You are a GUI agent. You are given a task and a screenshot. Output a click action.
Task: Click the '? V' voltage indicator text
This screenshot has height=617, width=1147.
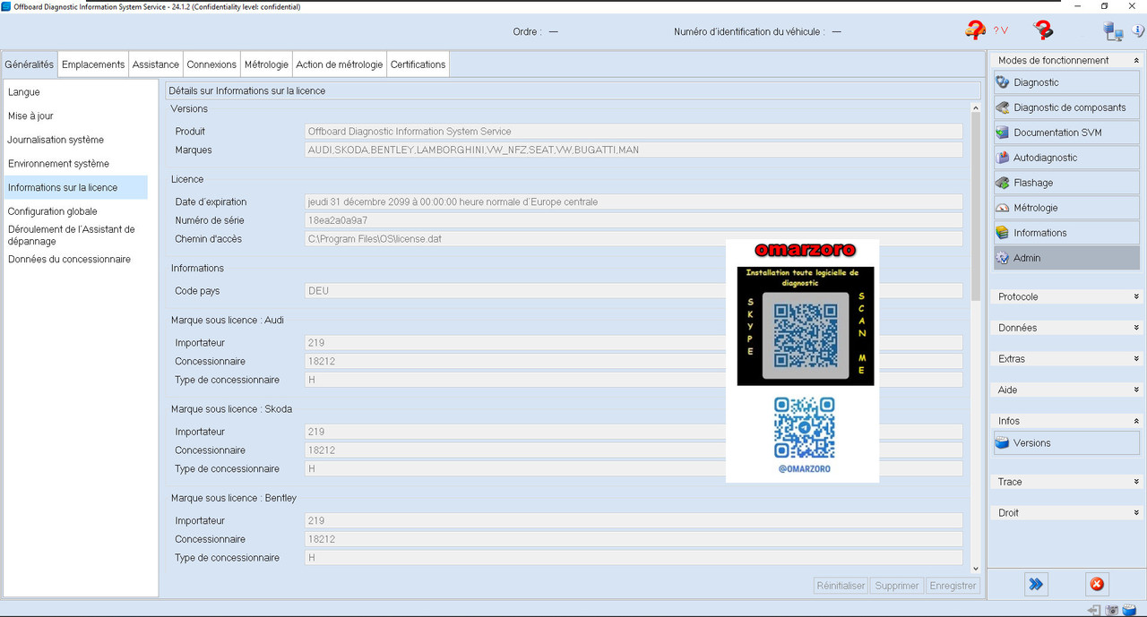pos(1000,31)
